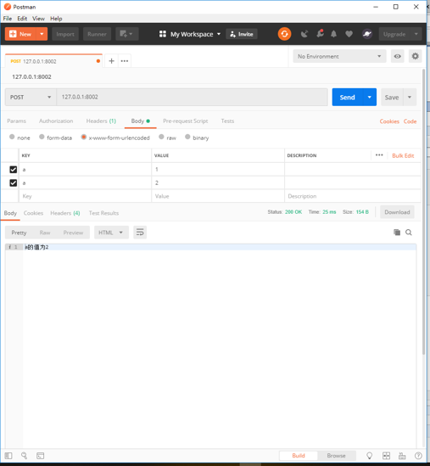
Task: Select the form-data radio button
Action: (x=42, y=137)
